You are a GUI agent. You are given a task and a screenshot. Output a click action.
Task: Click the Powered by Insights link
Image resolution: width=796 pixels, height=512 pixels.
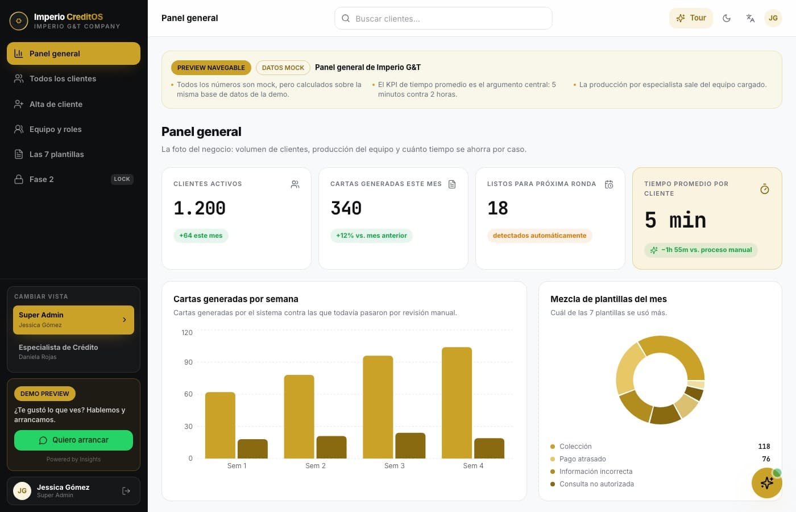pos(73,460)
